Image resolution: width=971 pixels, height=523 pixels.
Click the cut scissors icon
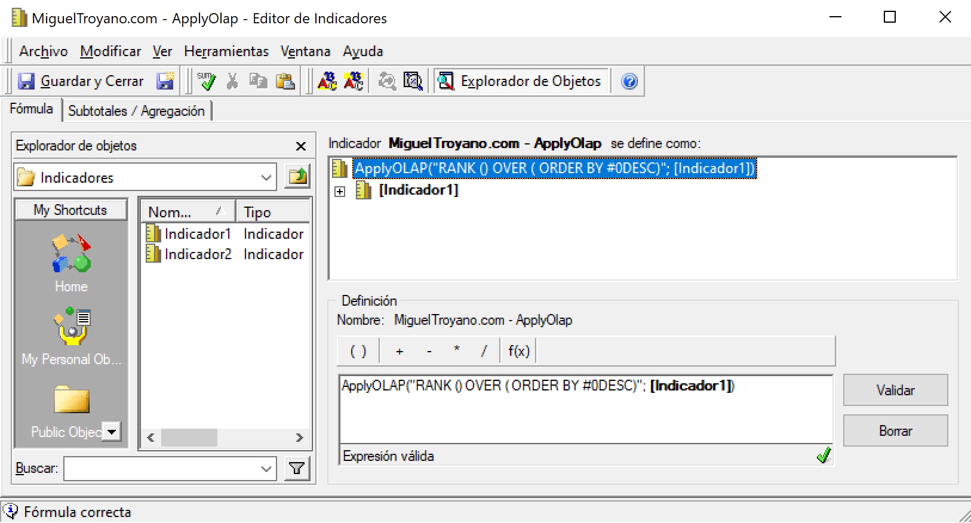[232, 81]
